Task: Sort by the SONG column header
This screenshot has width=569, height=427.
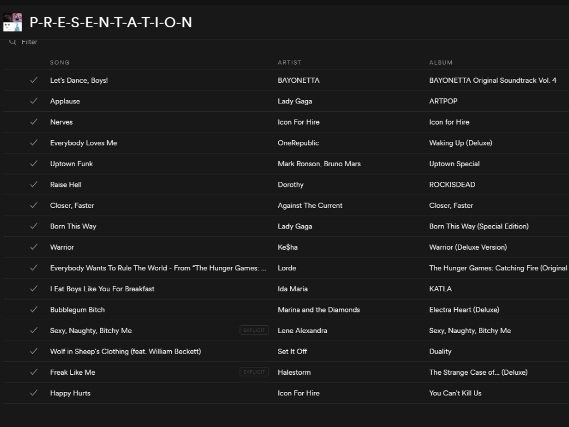Action: pos(60,62)
